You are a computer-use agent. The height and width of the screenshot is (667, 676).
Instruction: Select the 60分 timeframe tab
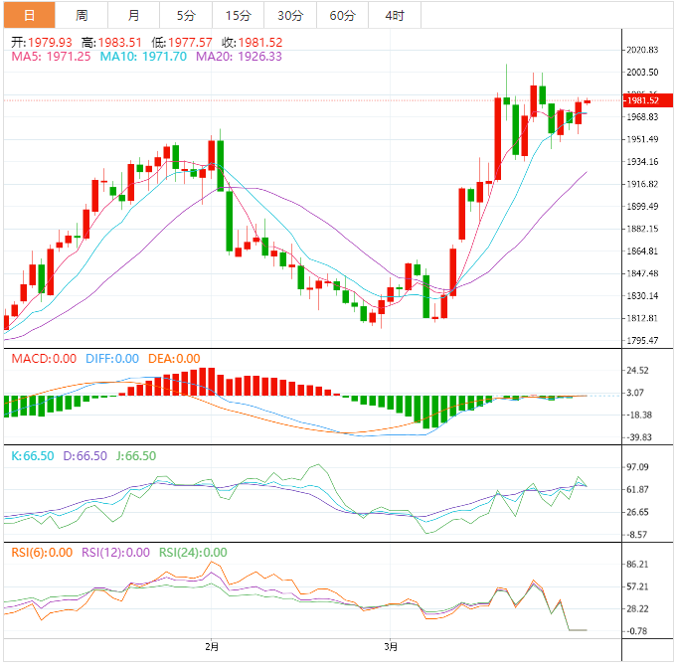pos(343,15)
